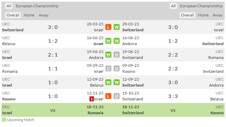Switch to the right Away tab

coord(217,15)
